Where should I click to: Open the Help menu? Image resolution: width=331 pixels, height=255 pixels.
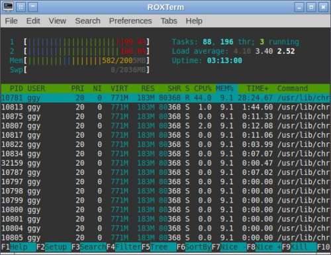(194, 21)
